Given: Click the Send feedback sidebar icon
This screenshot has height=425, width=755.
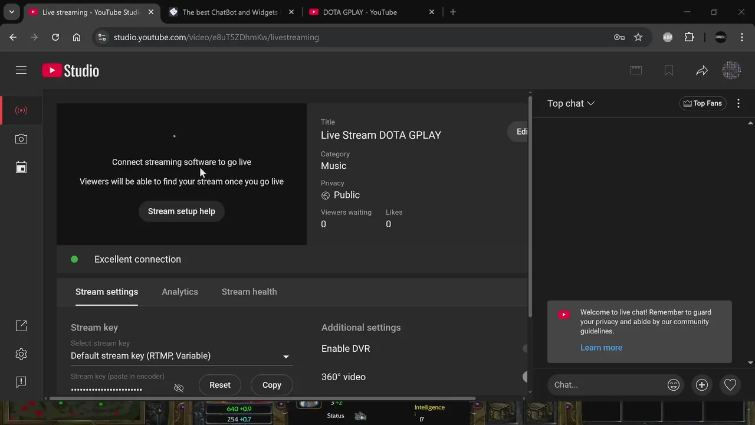Looking at the screenshot, I should [x=21, y=382].
